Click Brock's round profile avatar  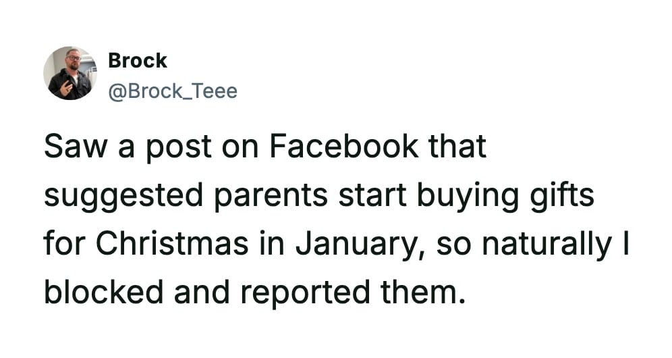click(x=69, y=74)
